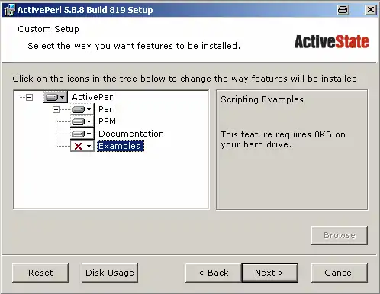Select the PPM tree item

pyautogui.click(x=107, y=121)
